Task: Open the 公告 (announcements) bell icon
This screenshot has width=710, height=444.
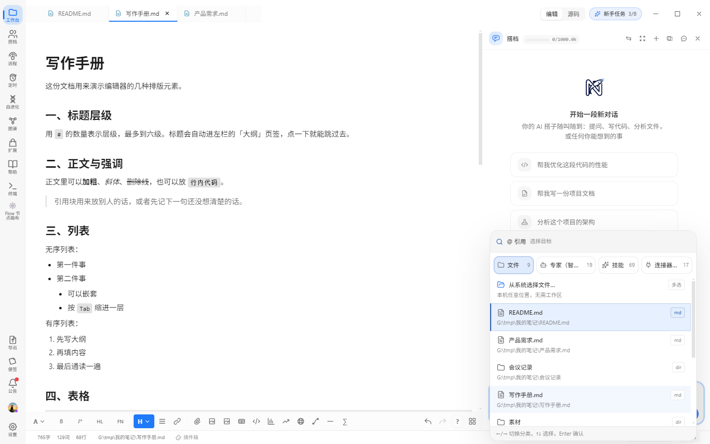Action: [x=13, y=386]
